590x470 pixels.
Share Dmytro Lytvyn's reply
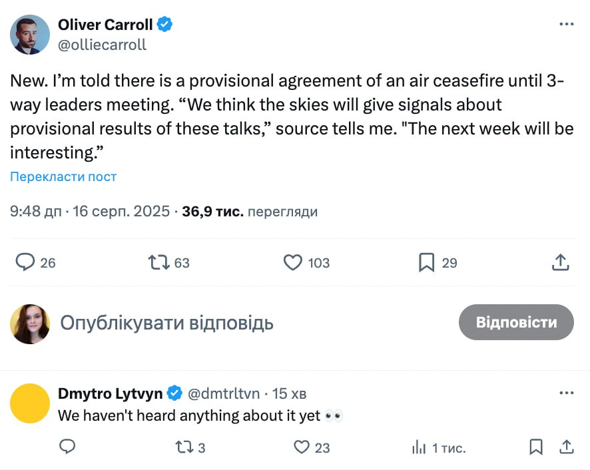(567, 447)
